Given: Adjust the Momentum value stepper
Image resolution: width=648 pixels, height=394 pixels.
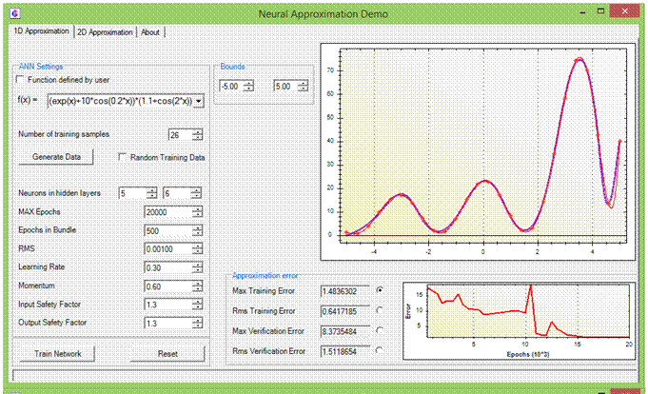Looking at the screenshot, I should click(x=197, y=286).
